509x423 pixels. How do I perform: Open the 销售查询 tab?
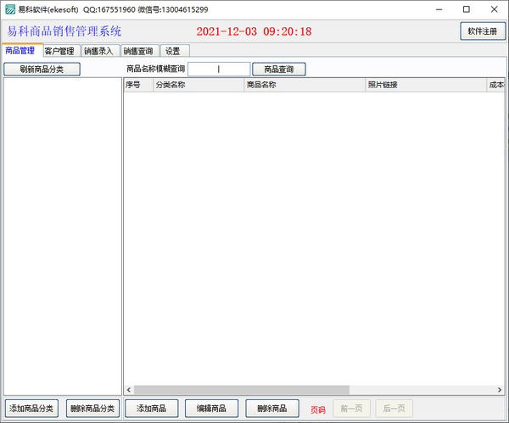pyautogui.click(x=139, y=51)
